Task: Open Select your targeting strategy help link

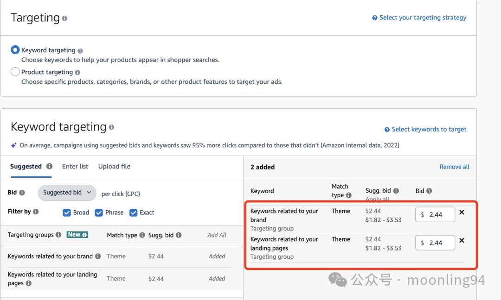Action: point(423,18)
